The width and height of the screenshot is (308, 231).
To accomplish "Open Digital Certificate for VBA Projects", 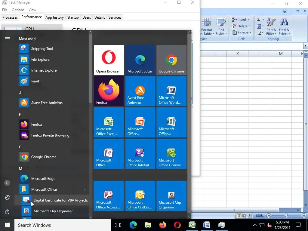I will point(51,200).
